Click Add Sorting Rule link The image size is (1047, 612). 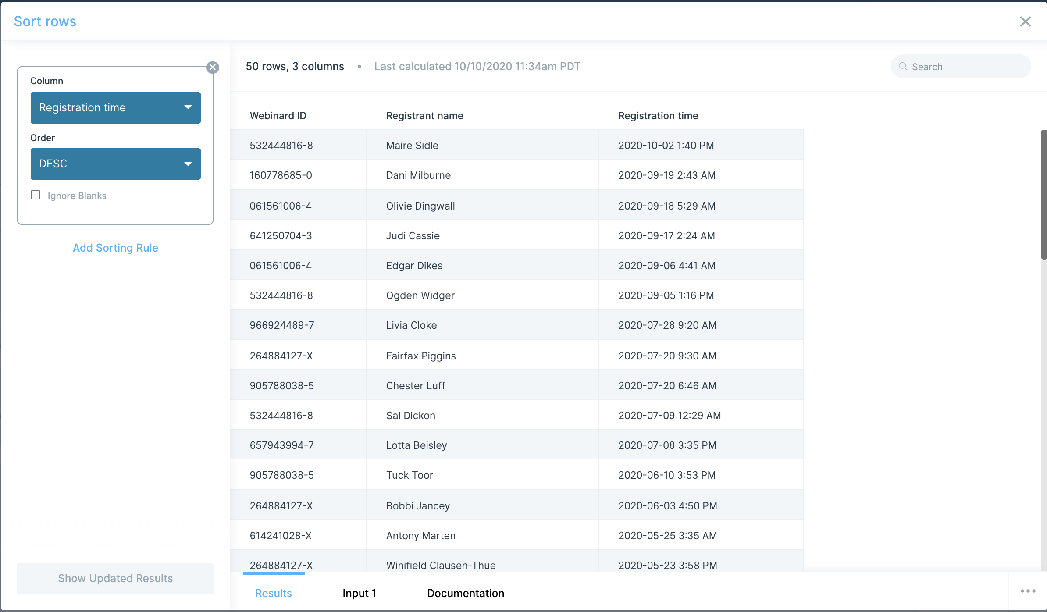(x=115, y=248)
